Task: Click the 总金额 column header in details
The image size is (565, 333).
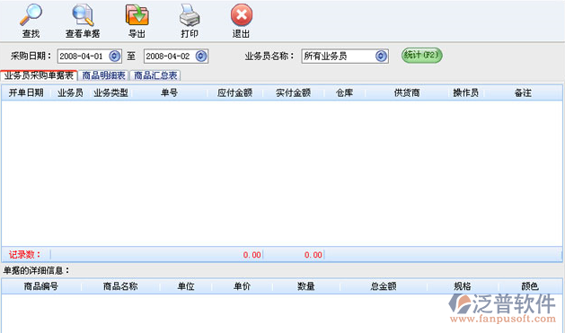Action: (384, 286)
